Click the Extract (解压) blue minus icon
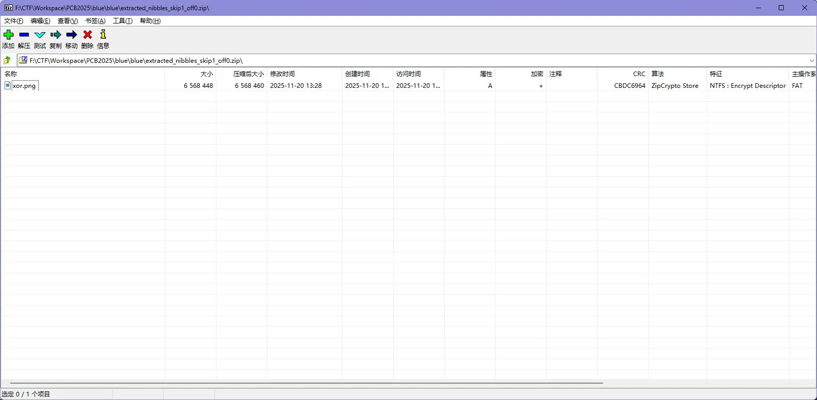This screenshot has height=400, width=817. pos(24,35)
